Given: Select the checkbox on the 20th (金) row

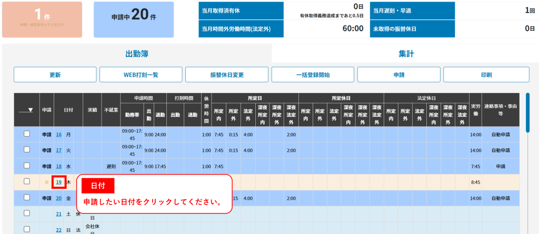Looking at the screenshot, I should pos(27,198).
